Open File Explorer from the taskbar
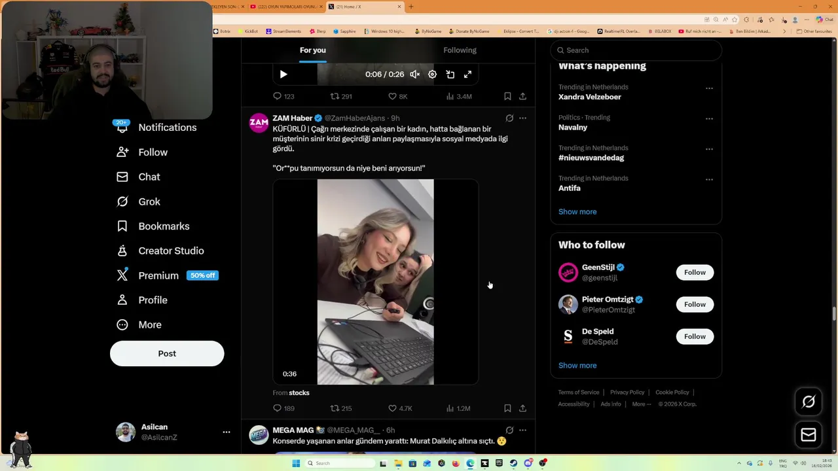This screenshot has width=838, height=471. click(398, 463)
